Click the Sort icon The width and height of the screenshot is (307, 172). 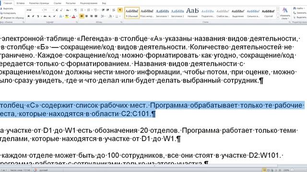[x=114, y=10]
